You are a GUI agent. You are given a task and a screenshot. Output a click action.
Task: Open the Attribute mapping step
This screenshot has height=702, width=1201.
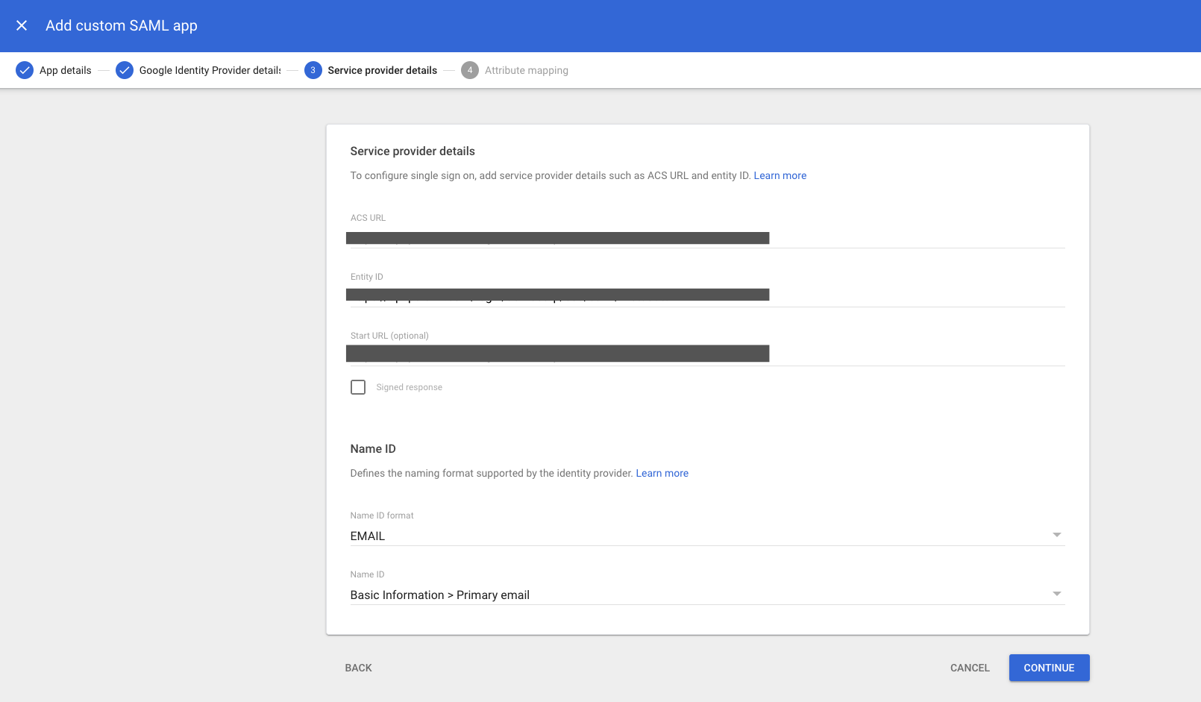tap(527, 70)
